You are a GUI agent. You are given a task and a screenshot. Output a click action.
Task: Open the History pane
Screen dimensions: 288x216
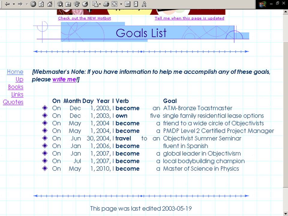pos(85,4)
